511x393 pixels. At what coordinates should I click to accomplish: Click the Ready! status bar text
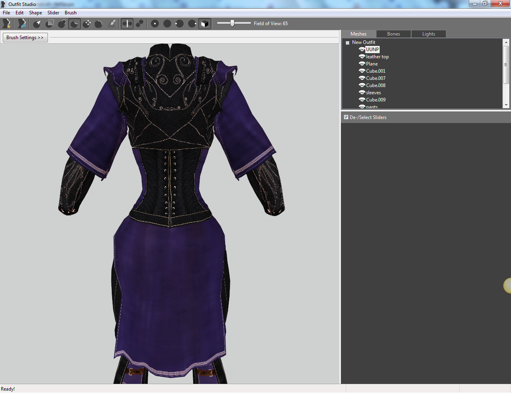tap(8, 389)
